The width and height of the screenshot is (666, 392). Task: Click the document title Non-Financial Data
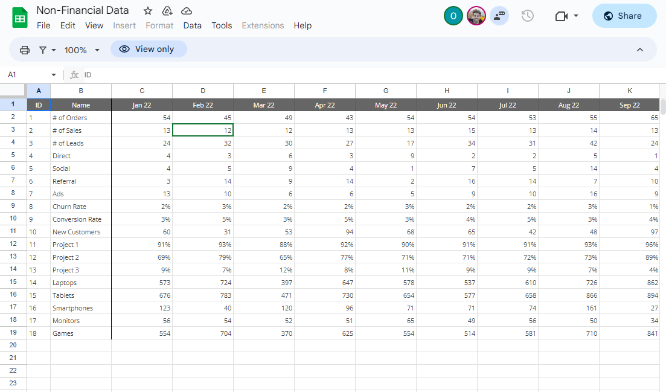pos(82,10)
